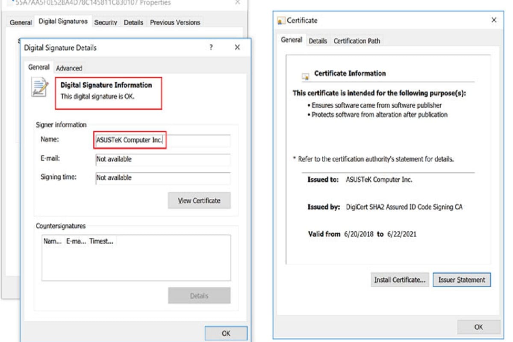Viewport: 513px width, 342px height.
Task: Click 'Protects software from alteration after publication'
Action: click(380, 115)
